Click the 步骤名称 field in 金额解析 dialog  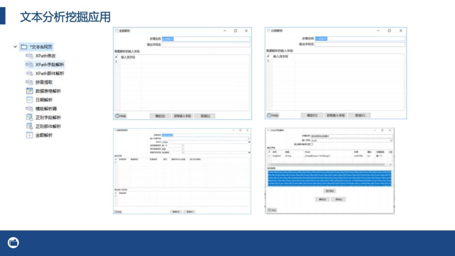[206, 39]
